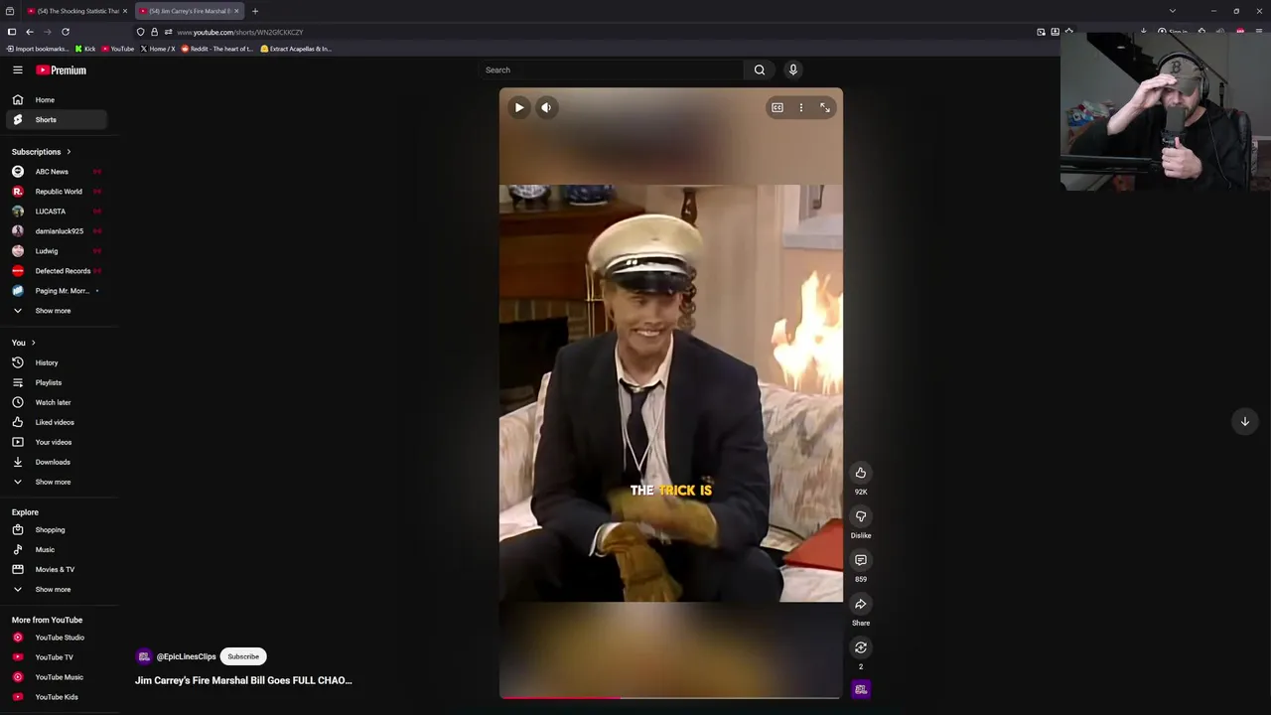Enter fullscreen for the Short
The width and height of the screenshot is (1271, 715).
click(x=825, y=107)
